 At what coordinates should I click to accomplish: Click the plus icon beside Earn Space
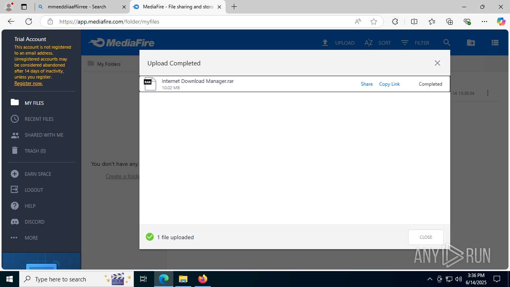point(15,174)
